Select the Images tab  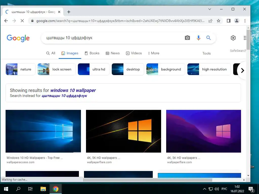(x=70, y=53)
